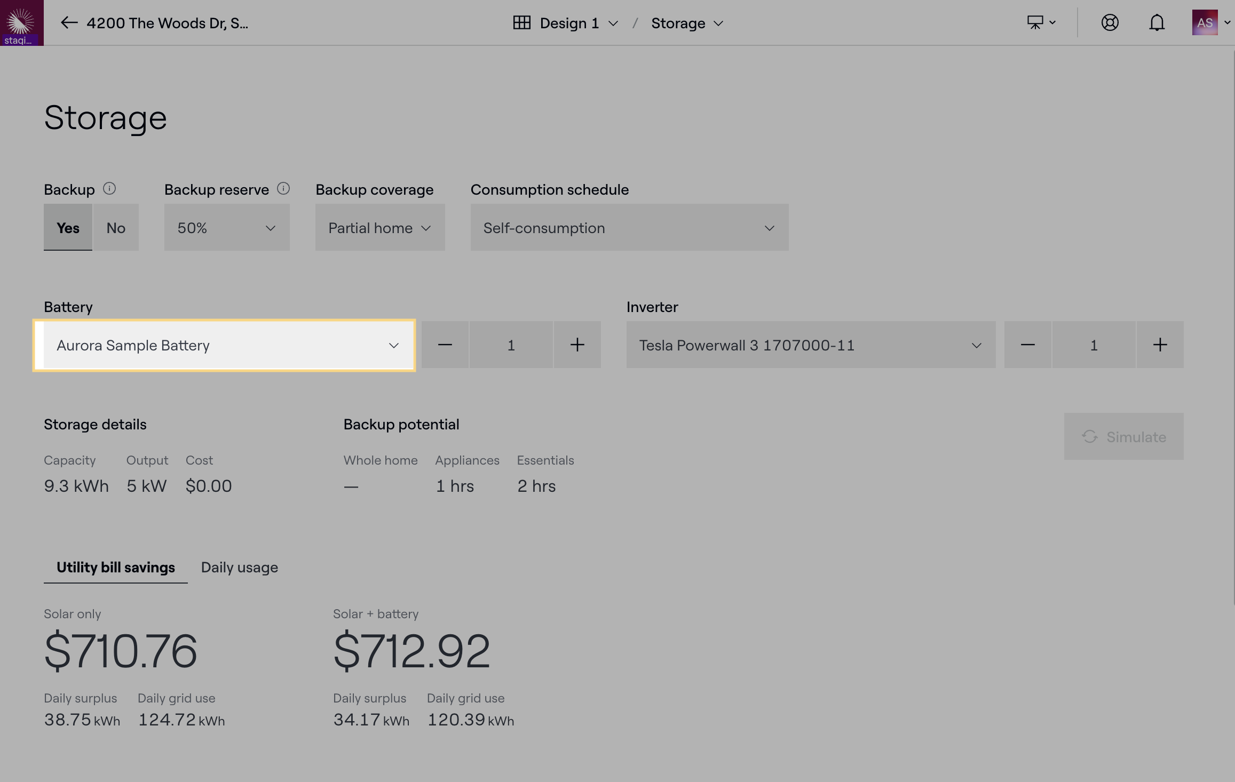This screenshot has width=1235, height=782.
Task: Open the presentation screen icon menu
Action: click(x=1041, y=22)
